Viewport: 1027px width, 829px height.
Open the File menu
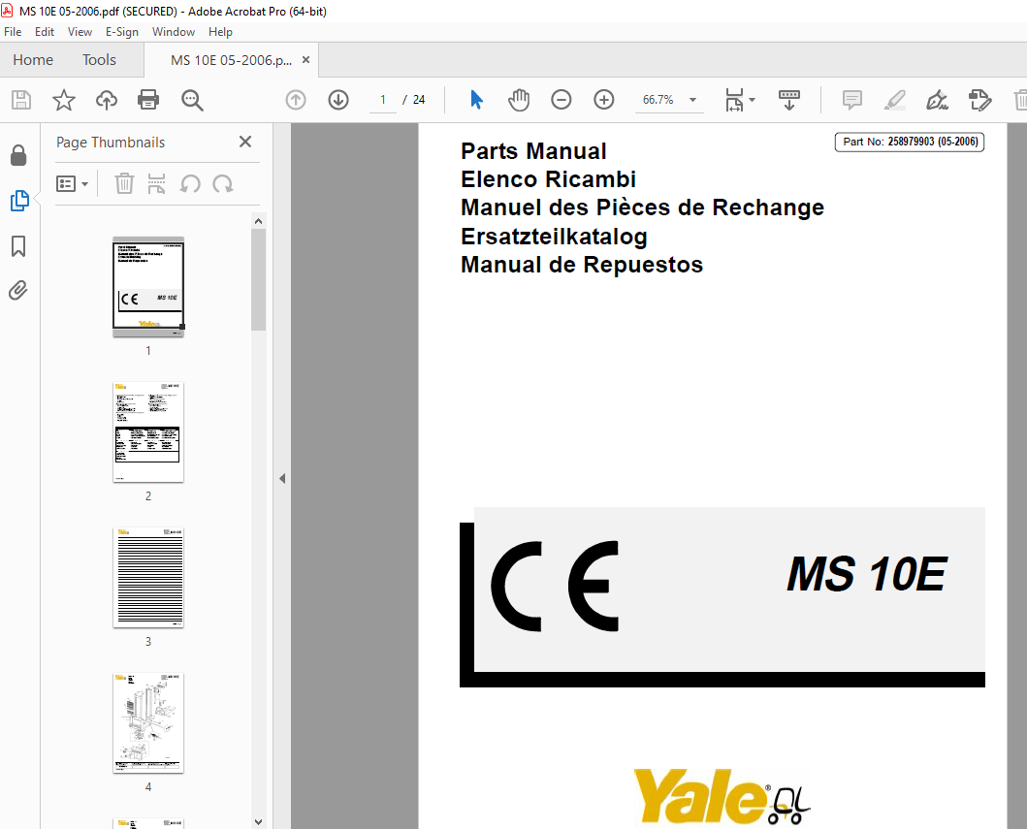point(13,31)
